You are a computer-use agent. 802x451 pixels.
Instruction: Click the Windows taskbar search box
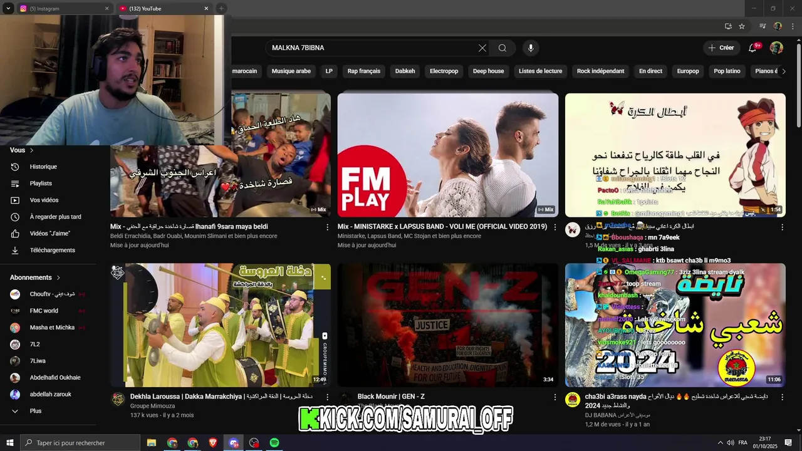click(80, 443)
